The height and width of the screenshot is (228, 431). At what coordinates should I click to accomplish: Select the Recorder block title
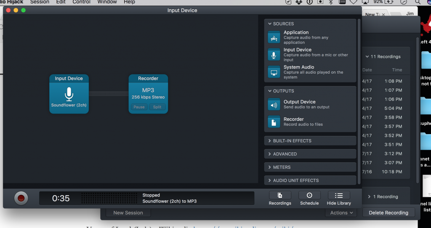[148, 78]
